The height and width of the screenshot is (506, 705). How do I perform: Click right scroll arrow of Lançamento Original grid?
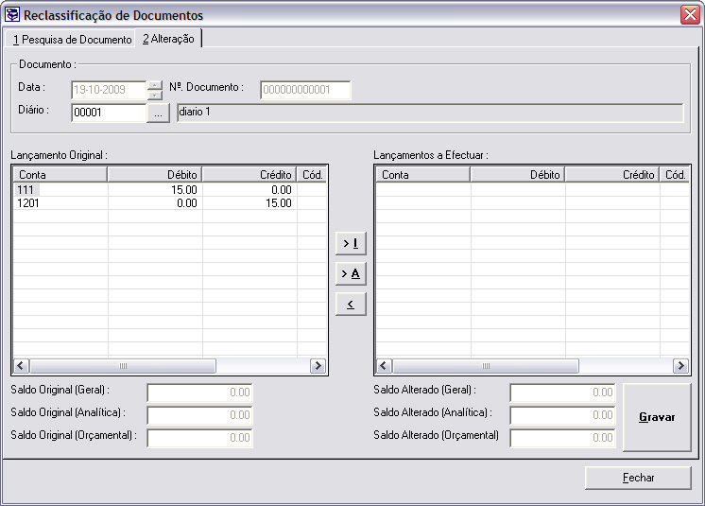(318, 366)
